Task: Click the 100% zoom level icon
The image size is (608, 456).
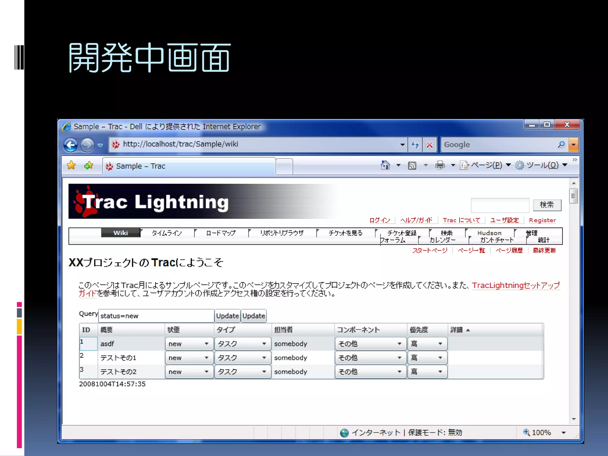Action: point(527,432)
